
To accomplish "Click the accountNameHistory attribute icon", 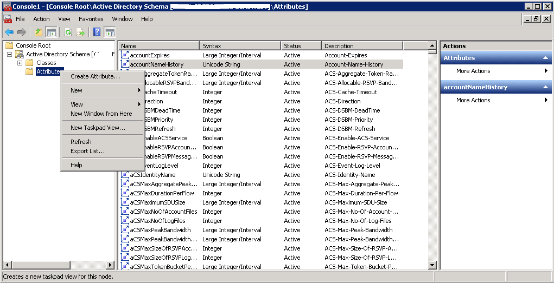I will click(125, 64).
